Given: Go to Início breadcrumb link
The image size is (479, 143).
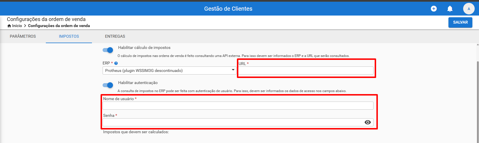Looking at the screenshot, I should point(17,26).
